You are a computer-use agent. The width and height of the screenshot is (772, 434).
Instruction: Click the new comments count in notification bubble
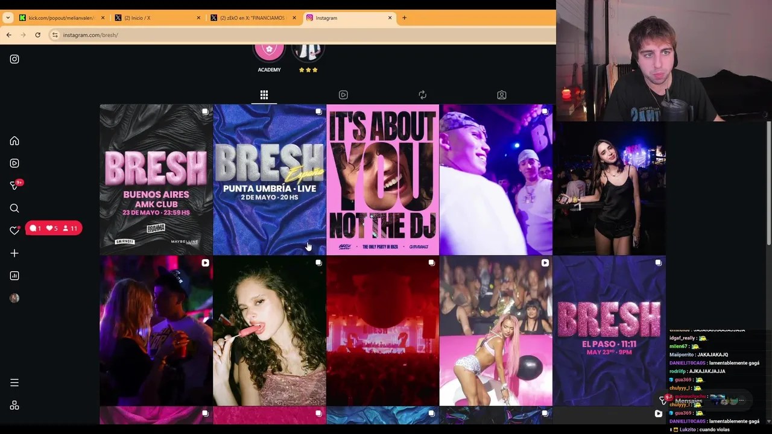[36, 228]
